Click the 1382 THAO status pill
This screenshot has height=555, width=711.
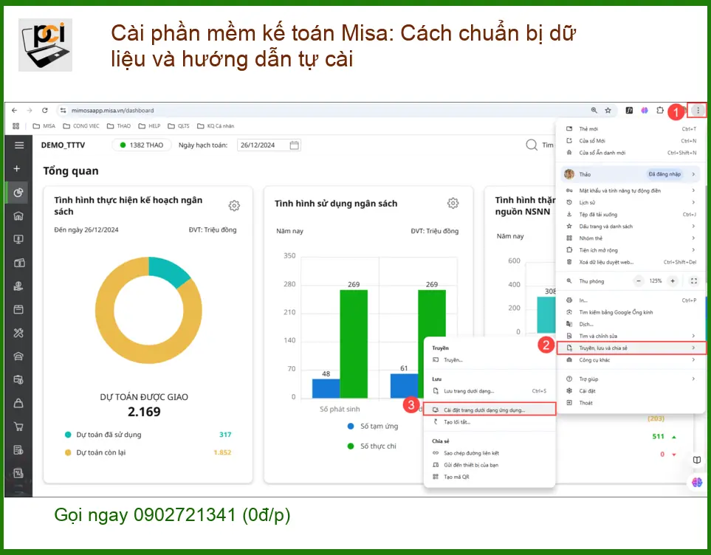pyautogui.click(x=142, y=145)
